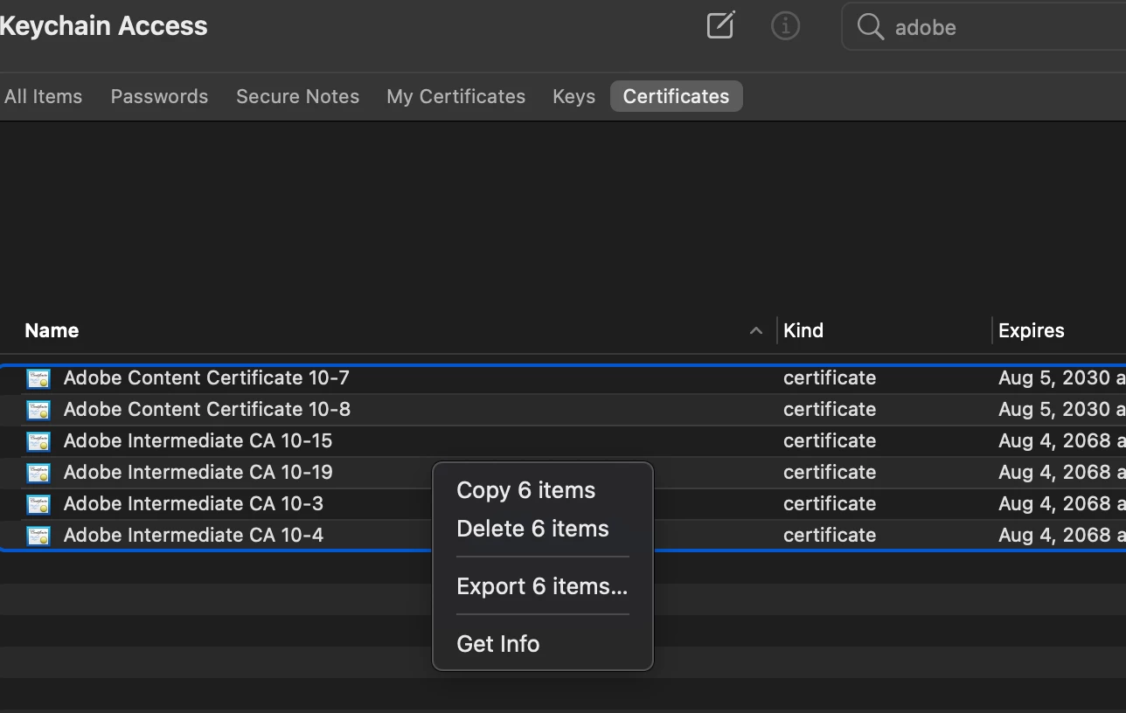Click the search field containing adobe
The width and height of the screenshot is (1126, 713).
pyautogui.click(x=984, y=27)
